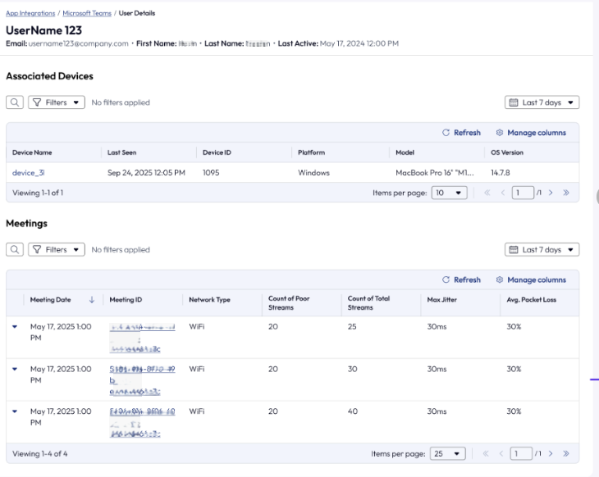Expand meeting row with 30 total streams

tap(15, 369)
